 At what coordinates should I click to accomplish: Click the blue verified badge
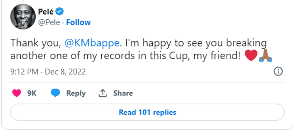tap(61, 12)
